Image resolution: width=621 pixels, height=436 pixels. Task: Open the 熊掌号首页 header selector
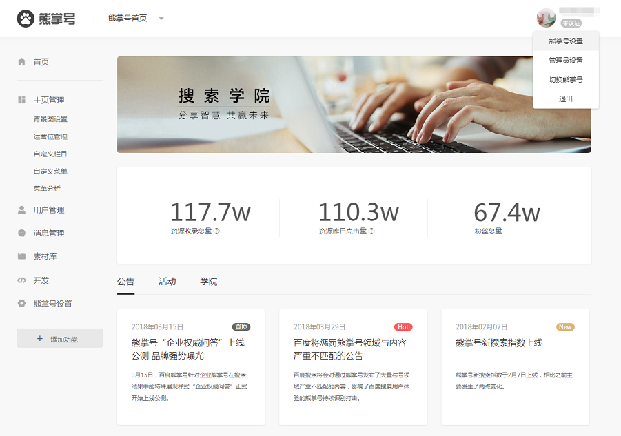tap(136, 18)
